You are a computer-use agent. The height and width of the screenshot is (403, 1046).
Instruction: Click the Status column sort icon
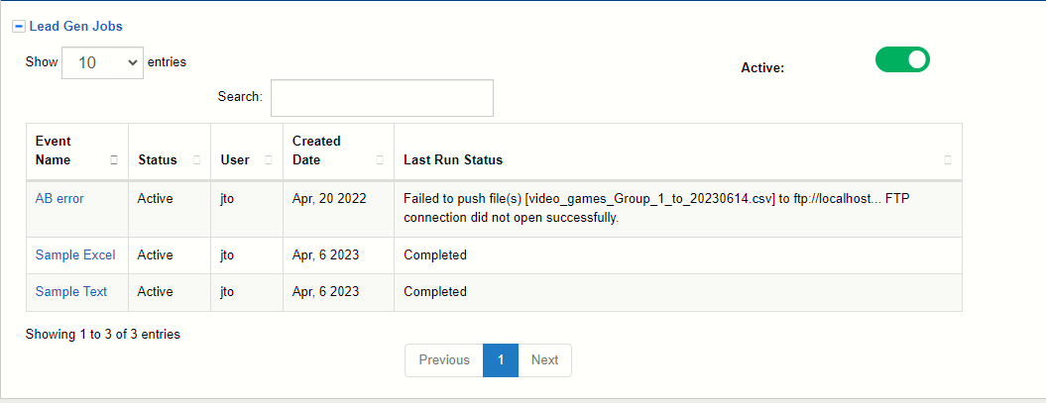(196, 160)
